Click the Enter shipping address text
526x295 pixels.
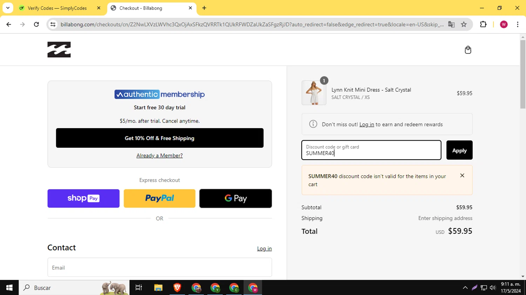[x=445, y=218]
